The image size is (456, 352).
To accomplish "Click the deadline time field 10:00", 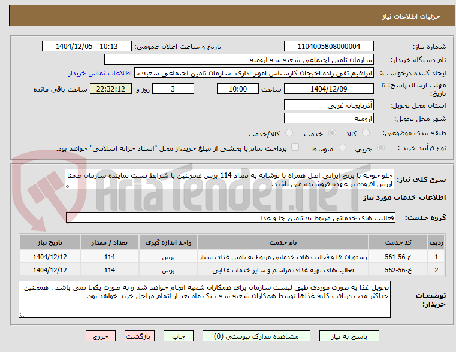I will [238, 89].
